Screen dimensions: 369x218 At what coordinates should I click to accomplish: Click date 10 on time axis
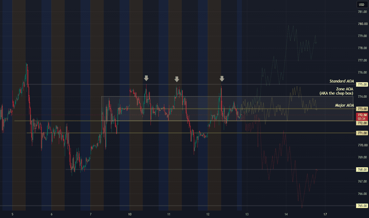(130, 214)
